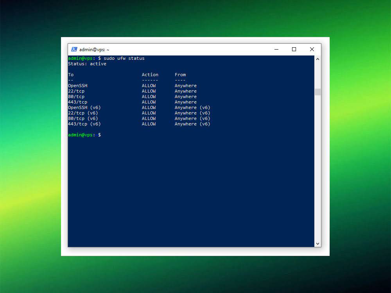Click the 'Status: active' output line
Viewport: 391px width, 293px height.
(x=87, y=64)
